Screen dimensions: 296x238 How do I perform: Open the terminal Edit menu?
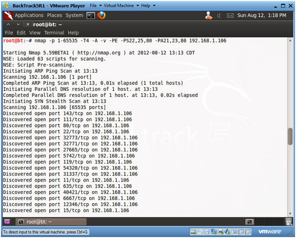coord(21,33)
